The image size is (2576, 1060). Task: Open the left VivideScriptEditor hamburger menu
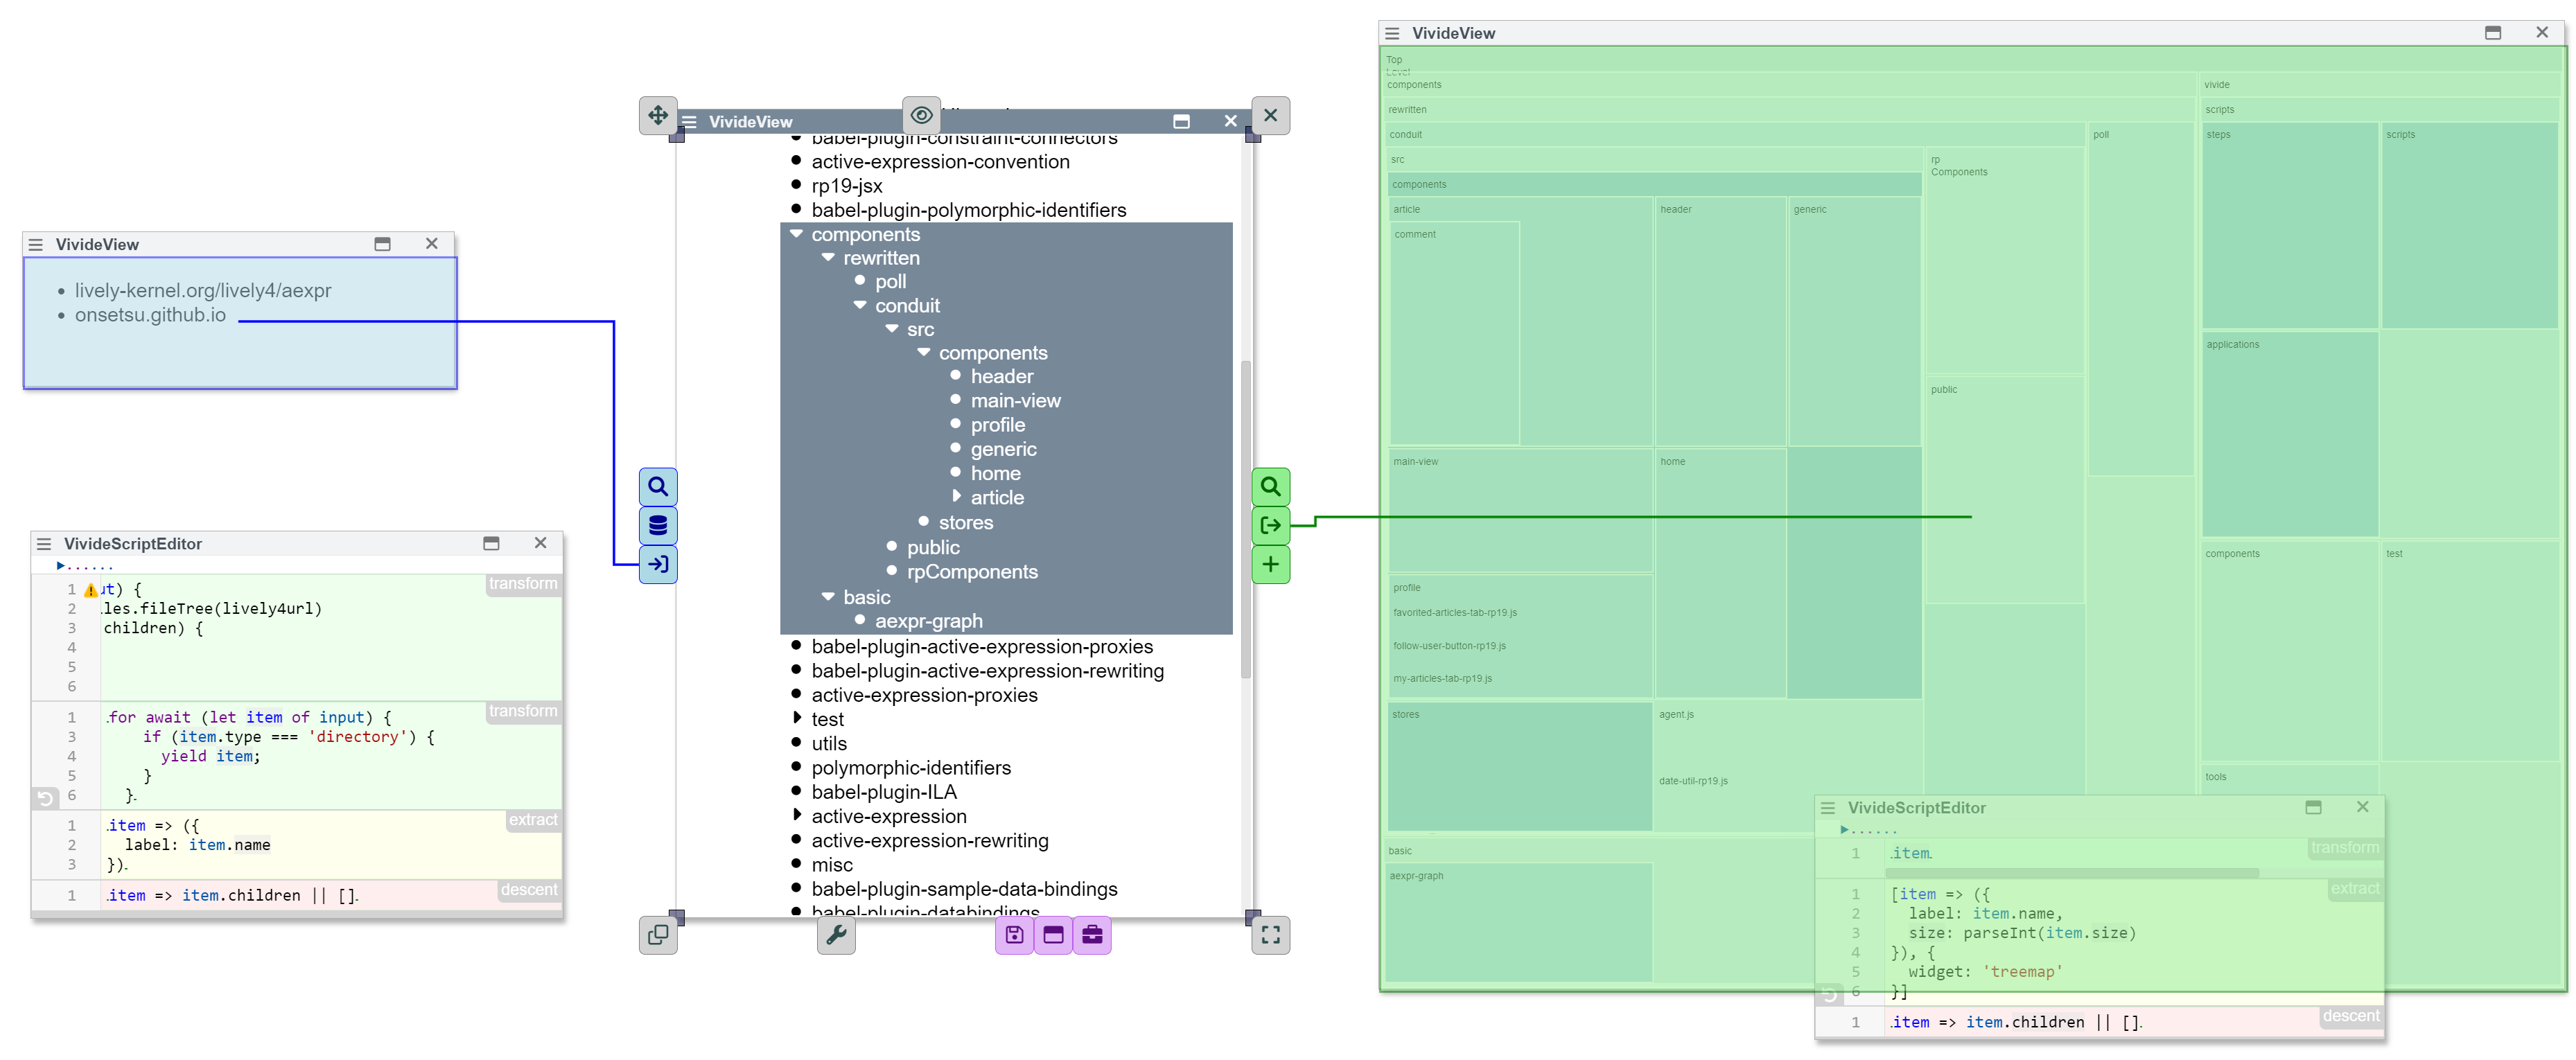[44, 544]
